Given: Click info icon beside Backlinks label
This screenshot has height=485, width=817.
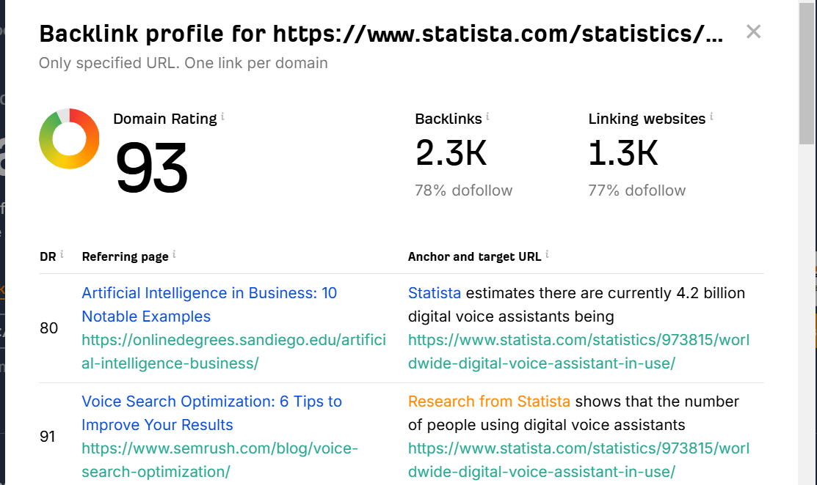Looking at the screenshot, I should [487, 116].
